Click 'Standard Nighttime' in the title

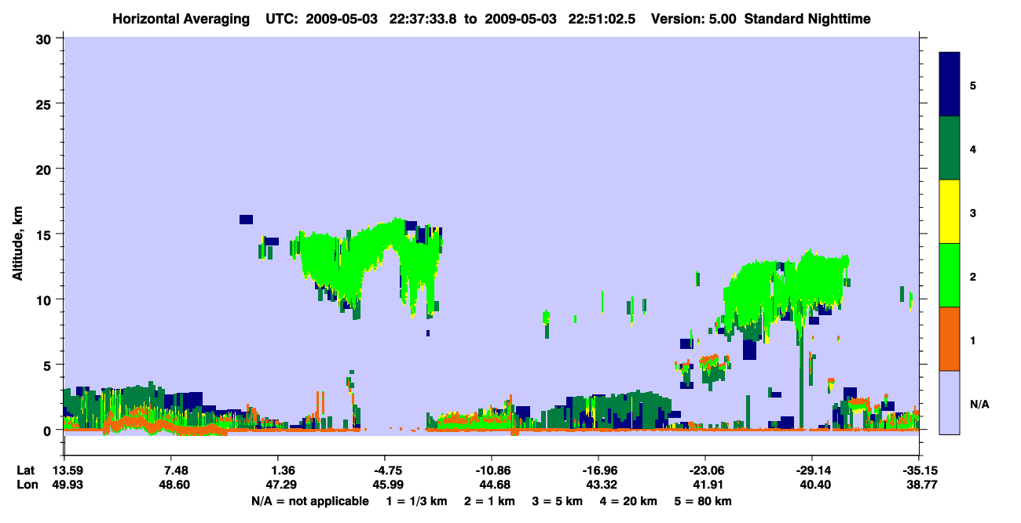click(807, 18)
